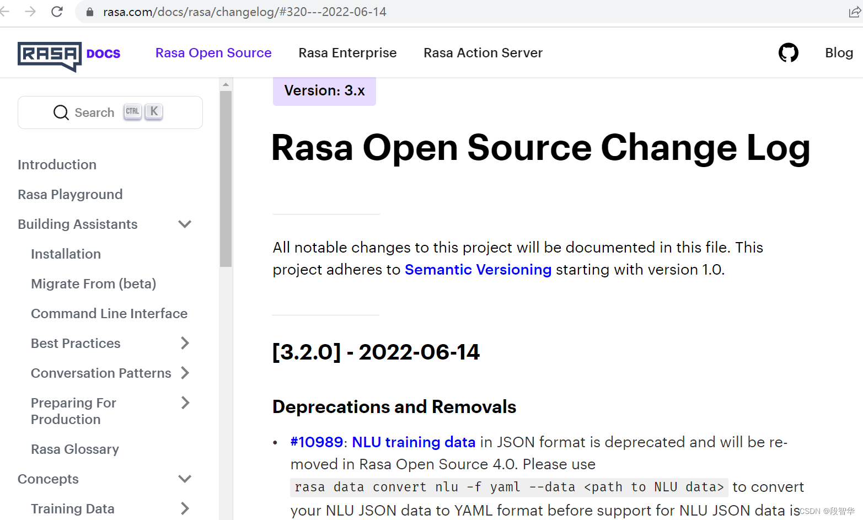
Task: Open the Rasa Playground page
Action: click(70, 195)
